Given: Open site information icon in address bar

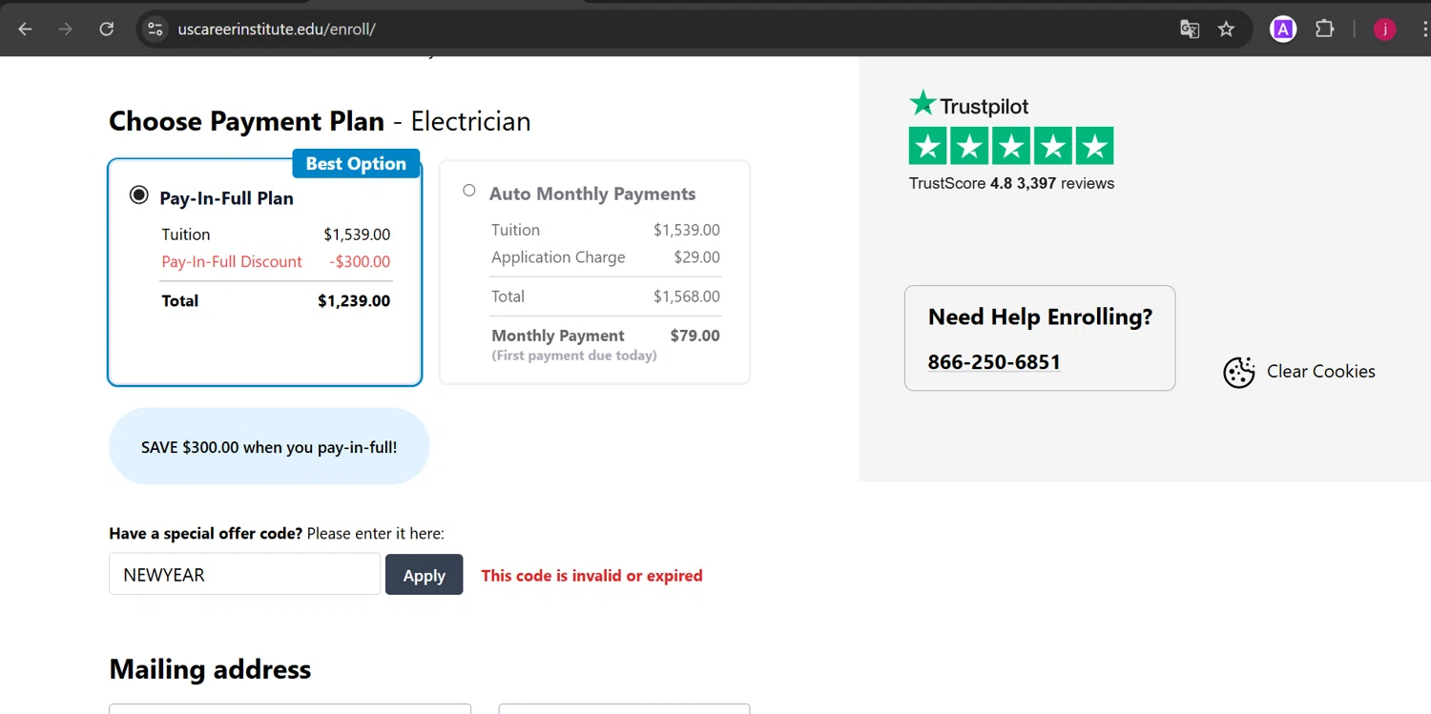Looking at the screenshot, I should (x=156, y=30).
